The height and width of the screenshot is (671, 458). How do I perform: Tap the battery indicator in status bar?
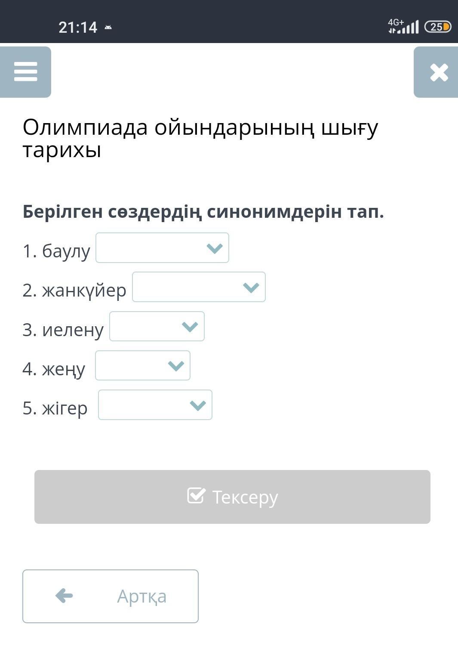[437, 27]
